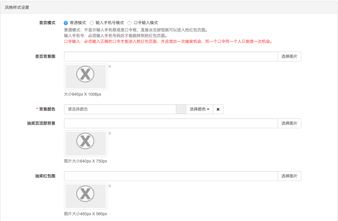This screenshot has width=338, height=221.
Task: Clear background color with the x button
Action: pos(218,109)
